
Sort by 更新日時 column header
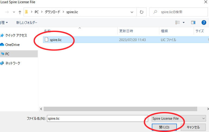tap(126, 31)
